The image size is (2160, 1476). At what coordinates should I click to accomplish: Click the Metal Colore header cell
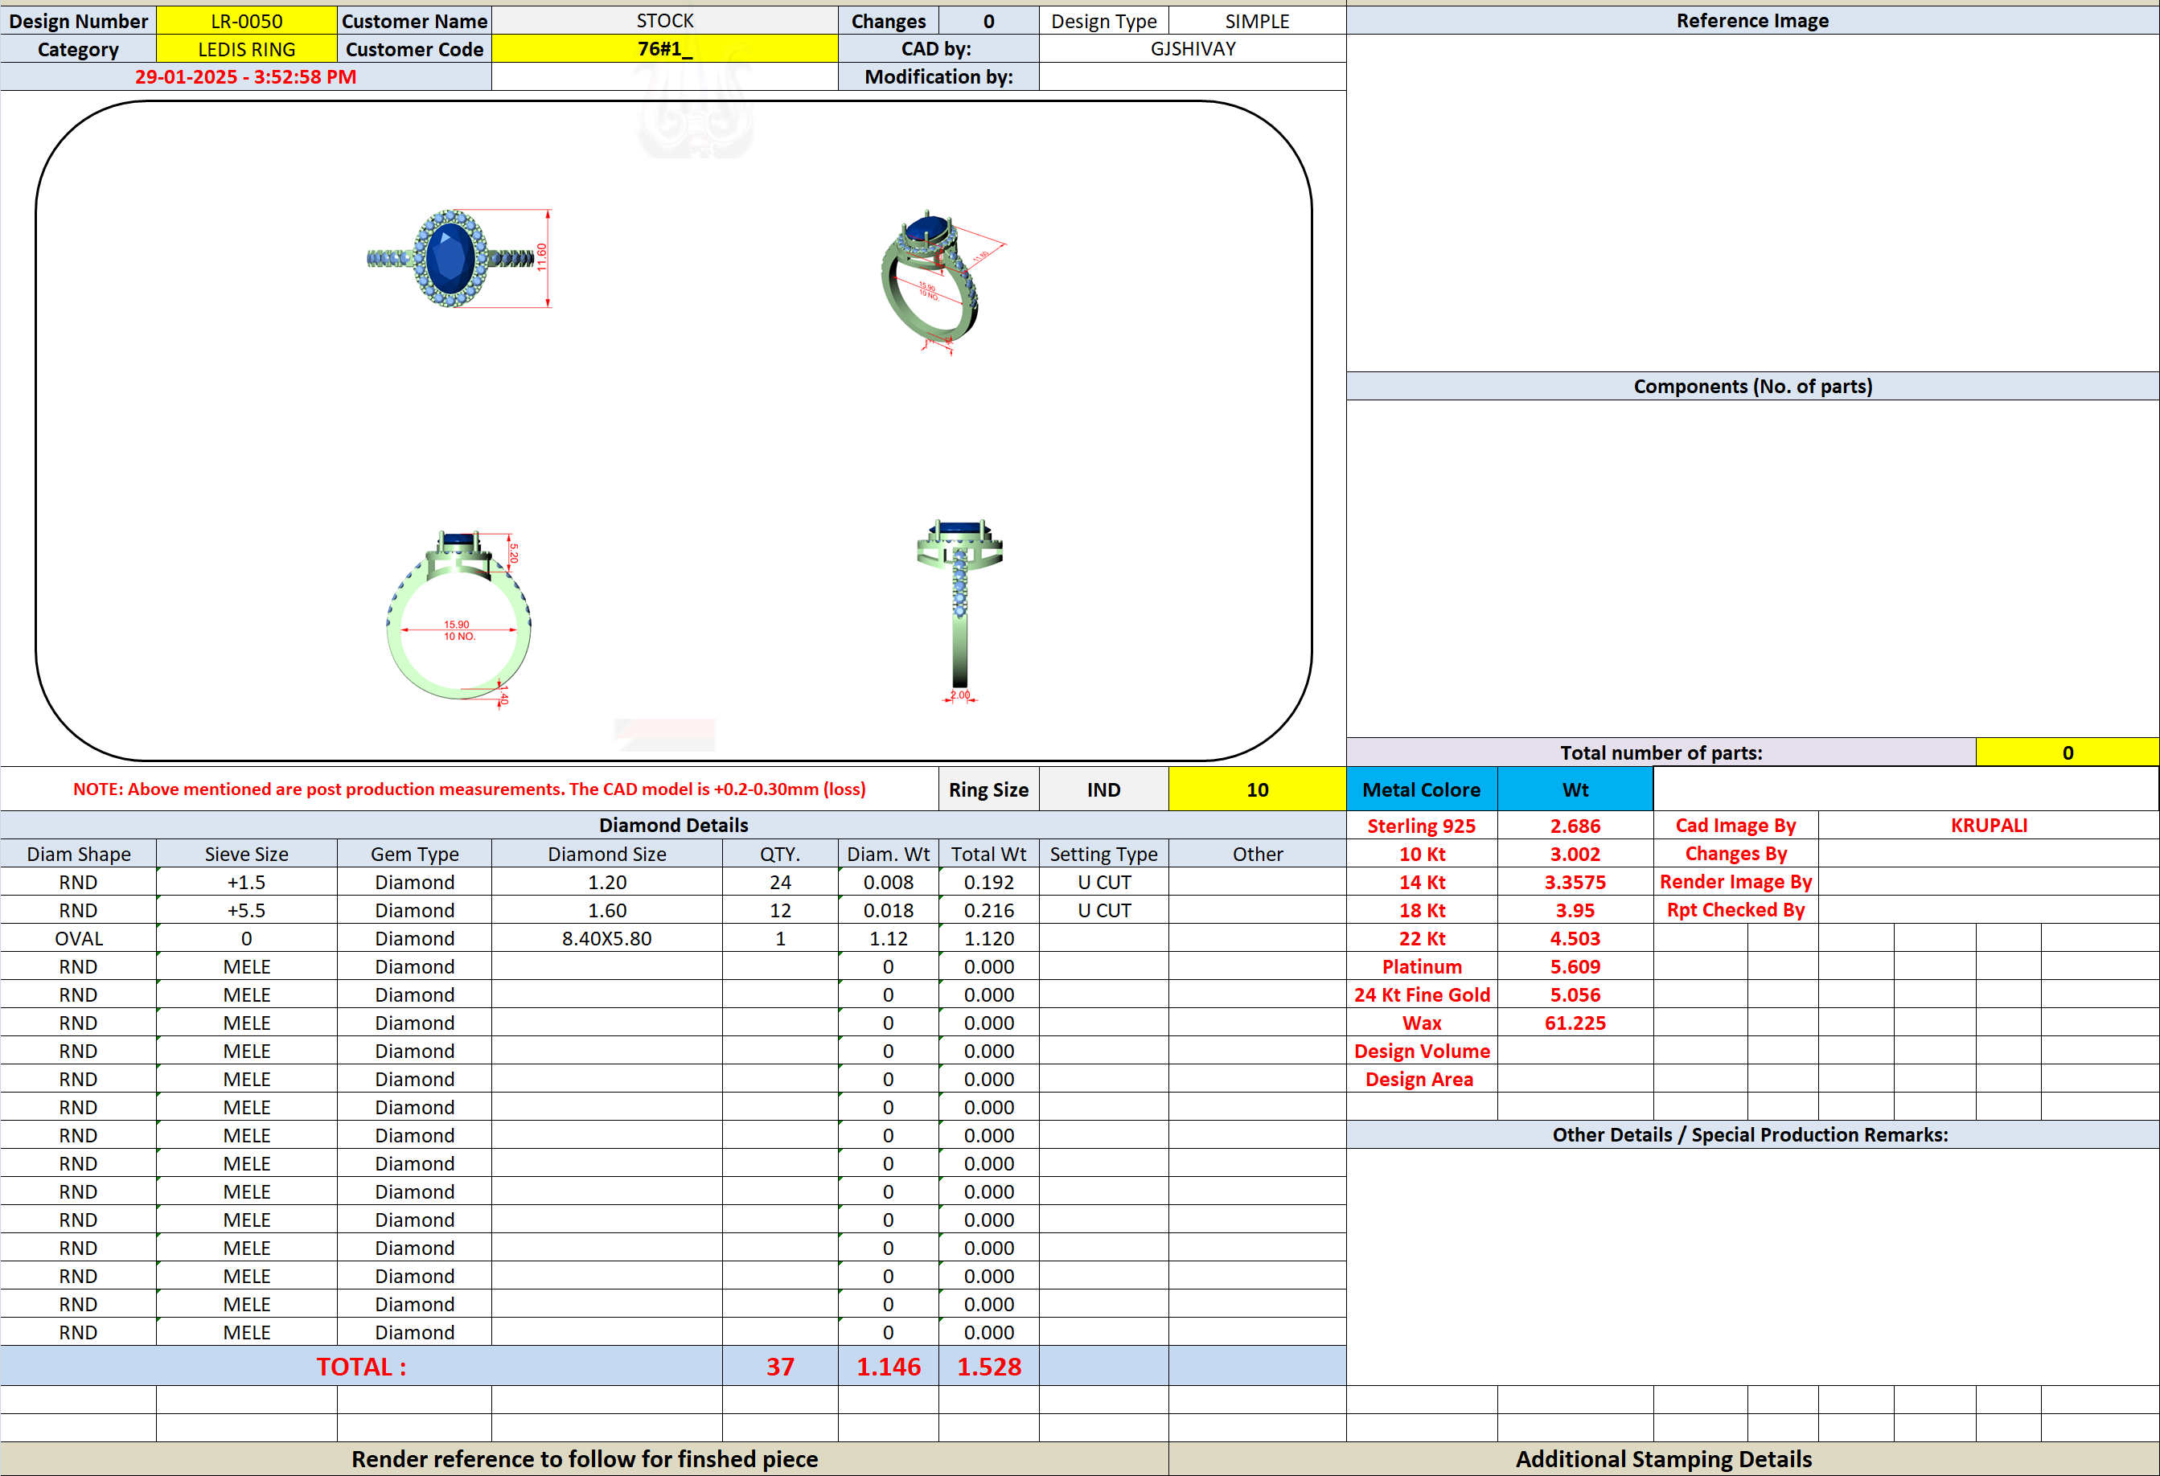click(x=1421, y=789)
